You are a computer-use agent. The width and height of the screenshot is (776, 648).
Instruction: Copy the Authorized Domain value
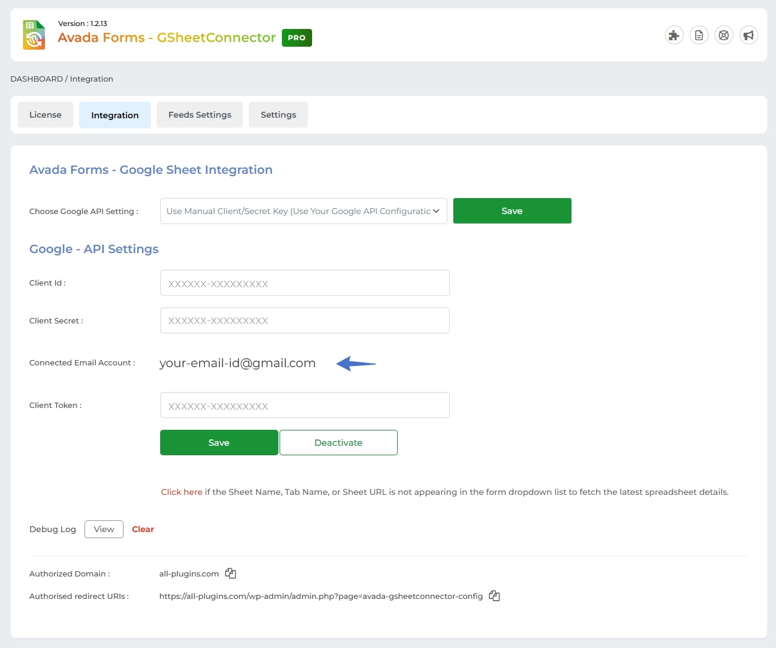tap(230, 574)
